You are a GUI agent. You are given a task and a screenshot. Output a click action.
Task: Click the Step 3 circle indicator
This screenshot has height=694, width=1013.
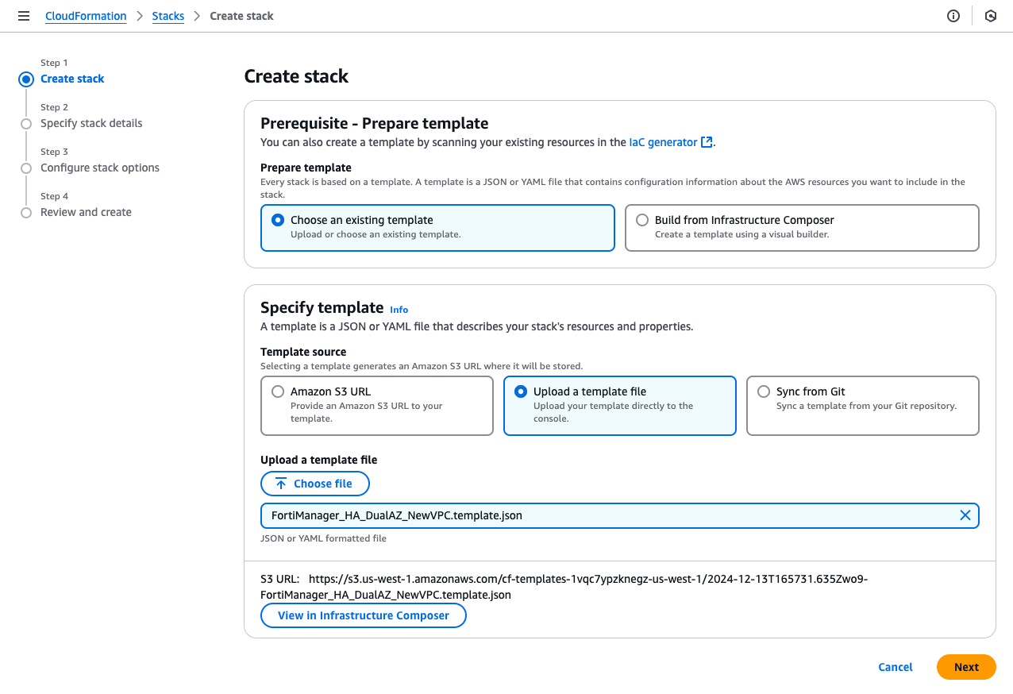pos(26,168)
